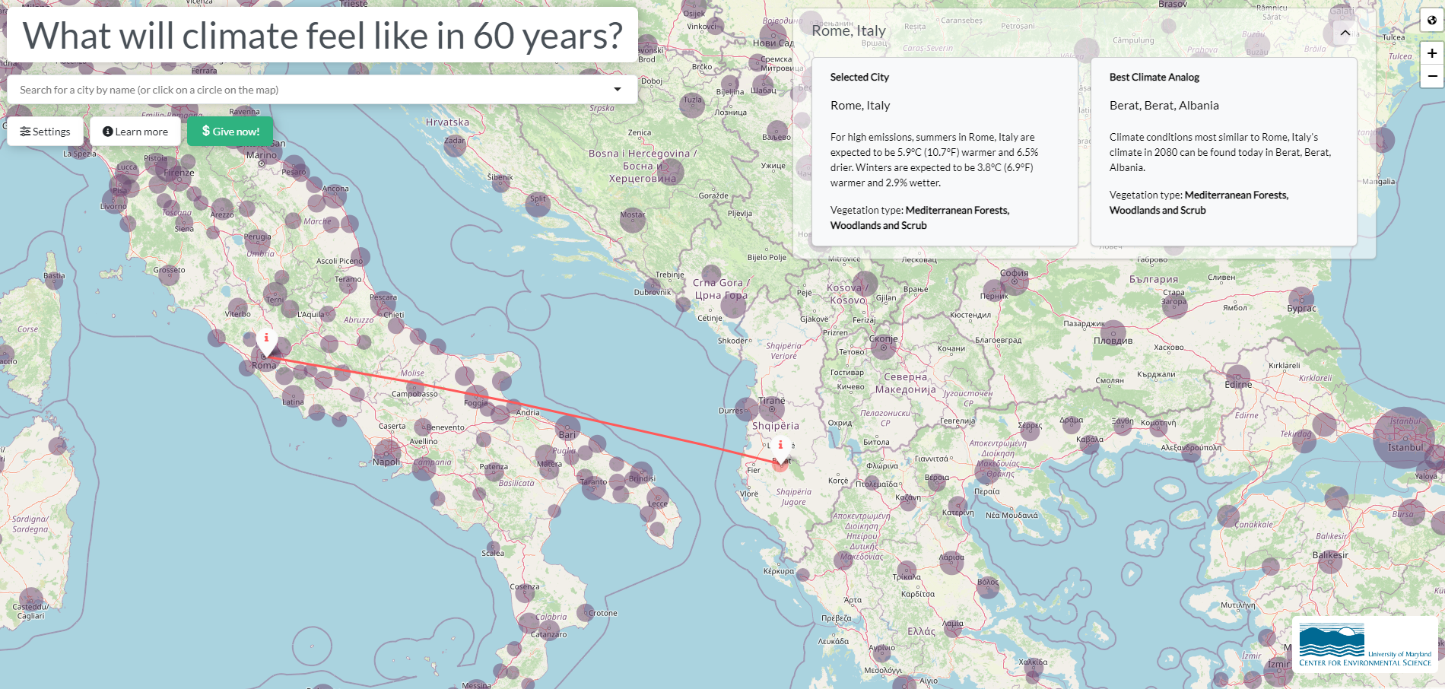Collapse the Rome, Italy info panel chevron
Image resolution: width=1445 pixels, height=689 pixels.
1345,33
